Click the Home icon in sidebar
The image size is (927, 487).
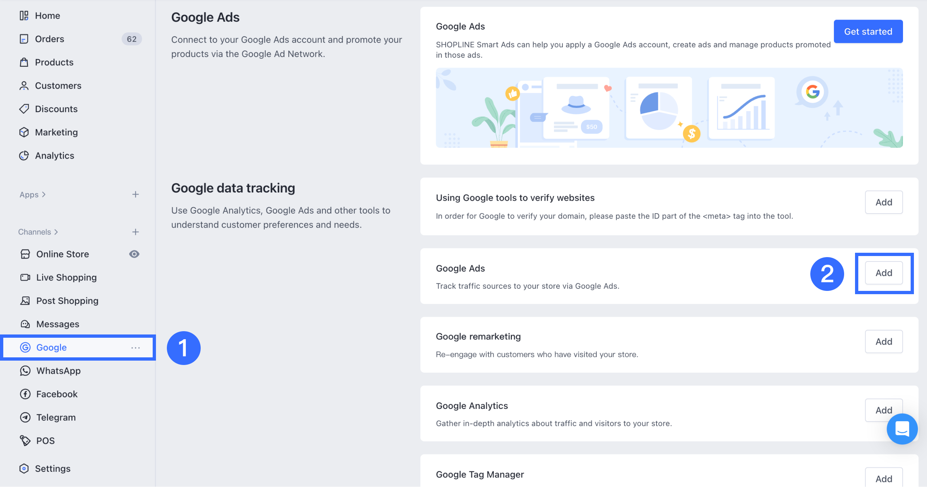click(x=24, y=16)
